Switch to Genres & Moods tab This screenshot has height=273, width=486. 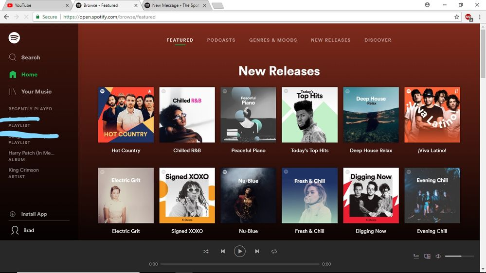tap(273, 40)
